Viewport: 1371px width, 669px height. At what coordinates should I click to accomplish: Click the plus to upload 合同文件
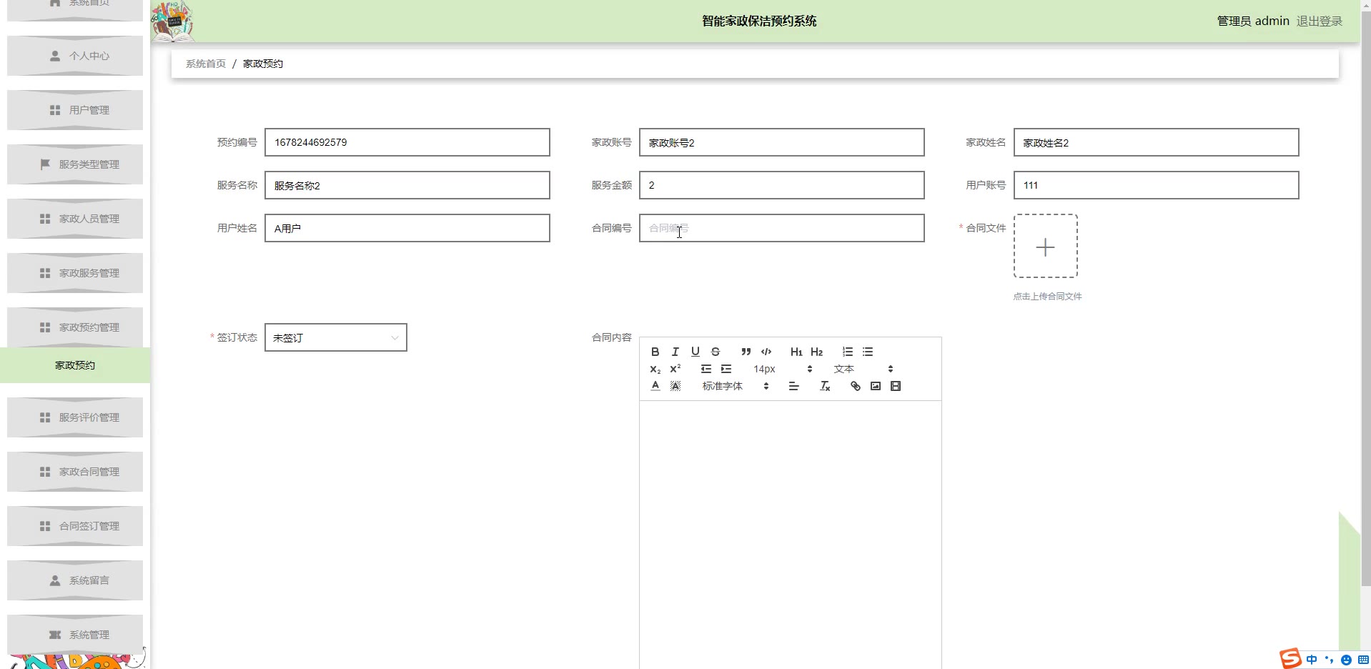point(1046,247)
